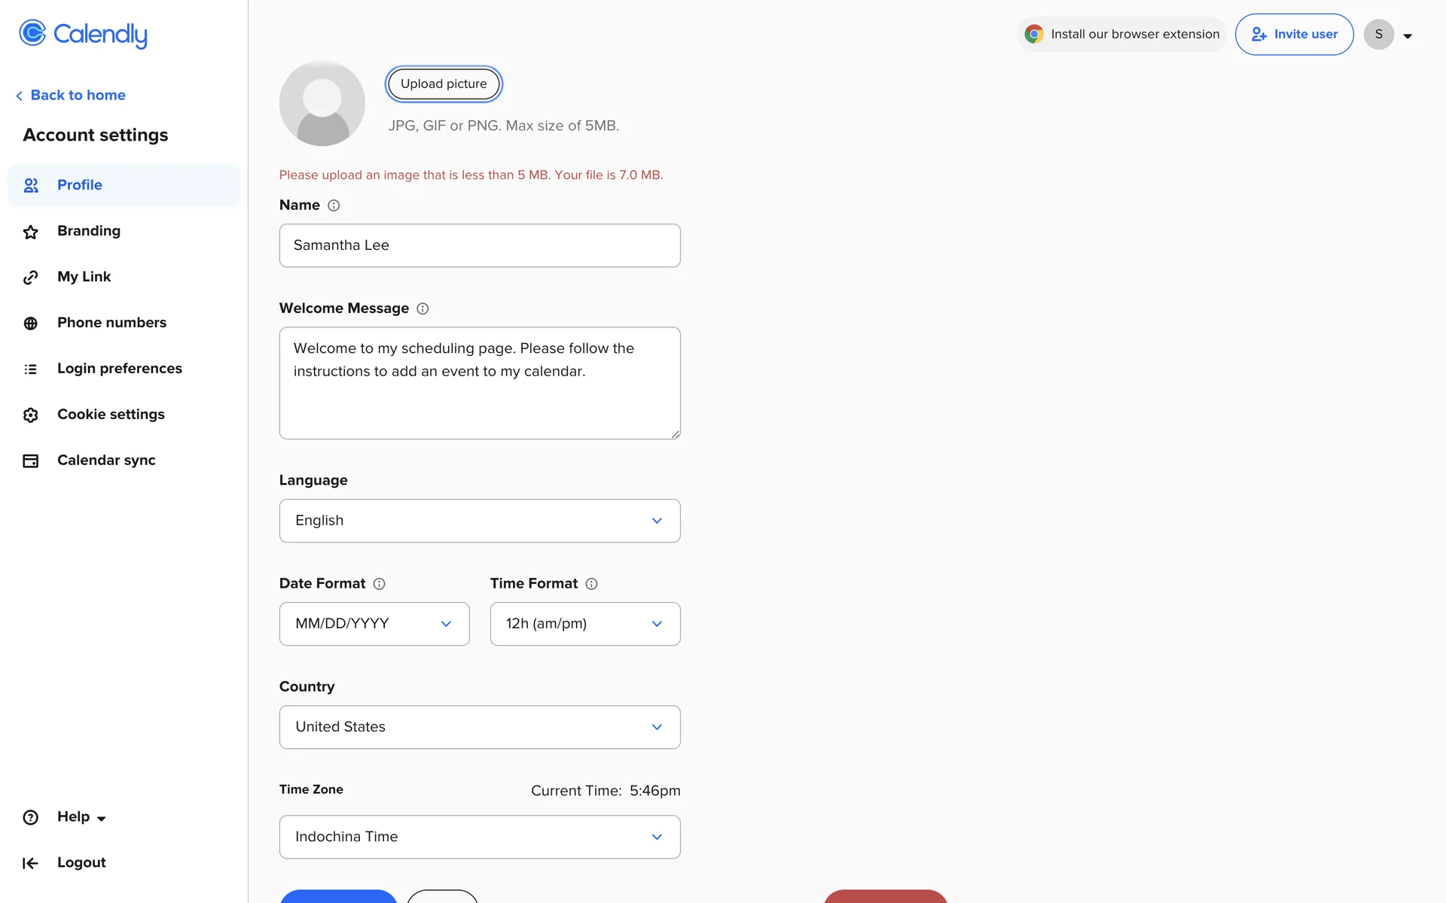
Task: Click the Name field info icon
Action: click(x=334, y=205)
